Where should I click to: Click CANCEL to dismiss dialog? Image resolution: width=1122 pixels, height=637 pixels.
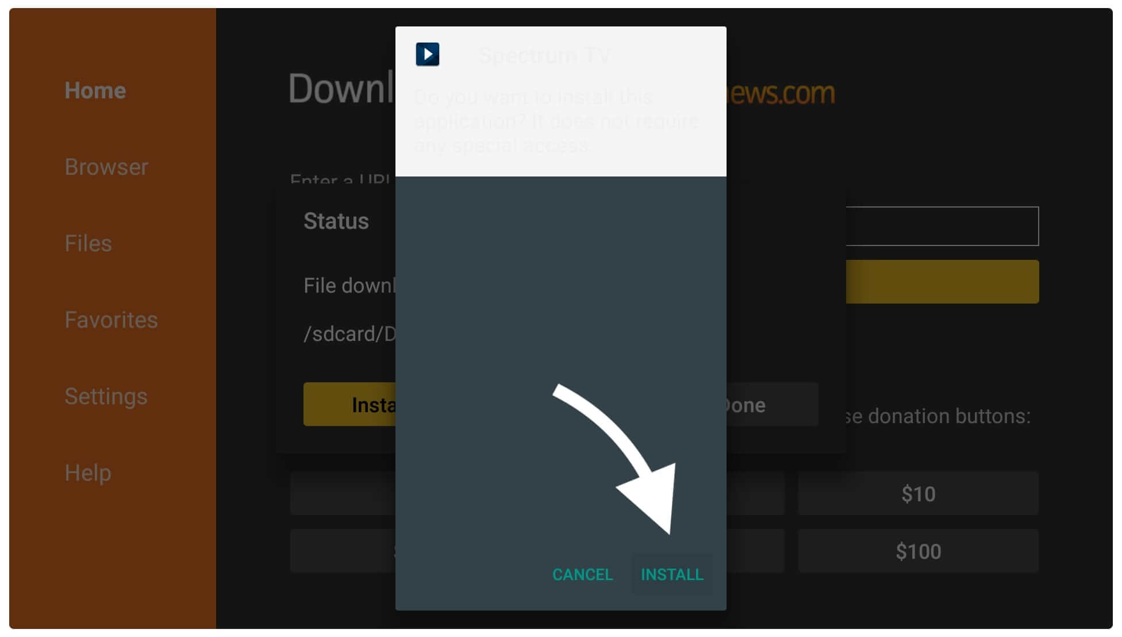(x=583, y=573)
